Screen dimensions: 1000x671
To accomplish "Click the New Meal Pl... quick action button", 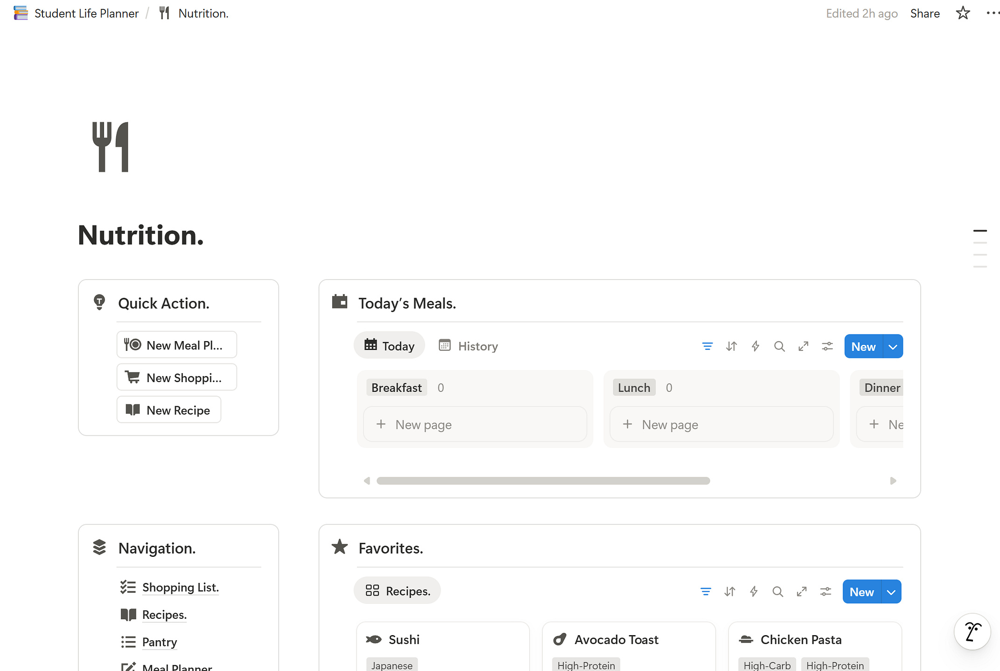I will click(x=176, y=345).
